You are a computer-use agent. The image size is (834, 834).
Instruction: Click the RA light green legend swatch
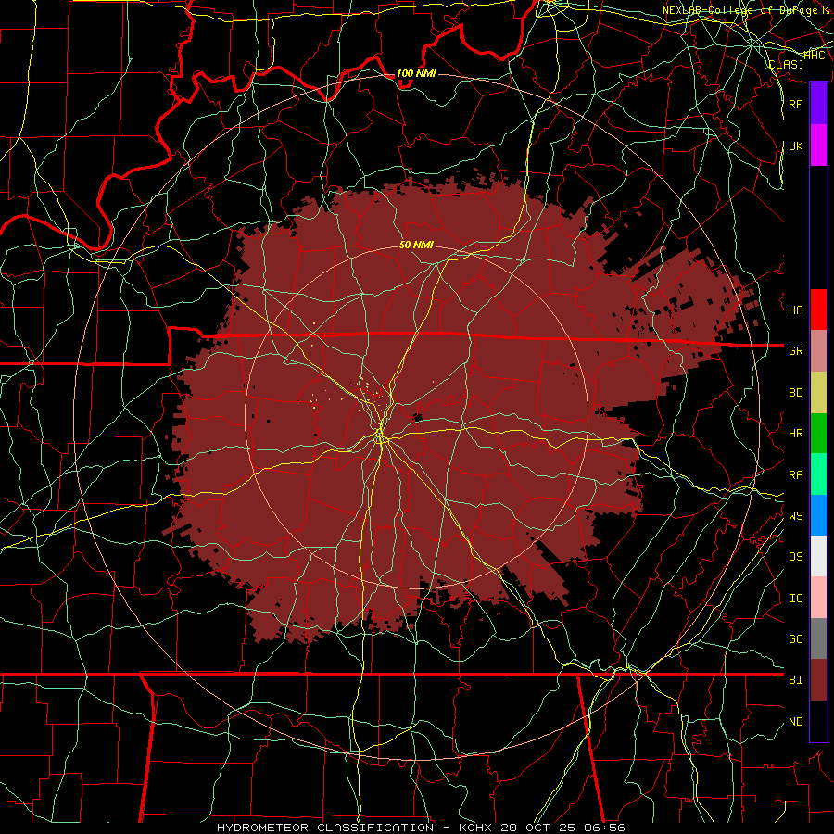818,474
